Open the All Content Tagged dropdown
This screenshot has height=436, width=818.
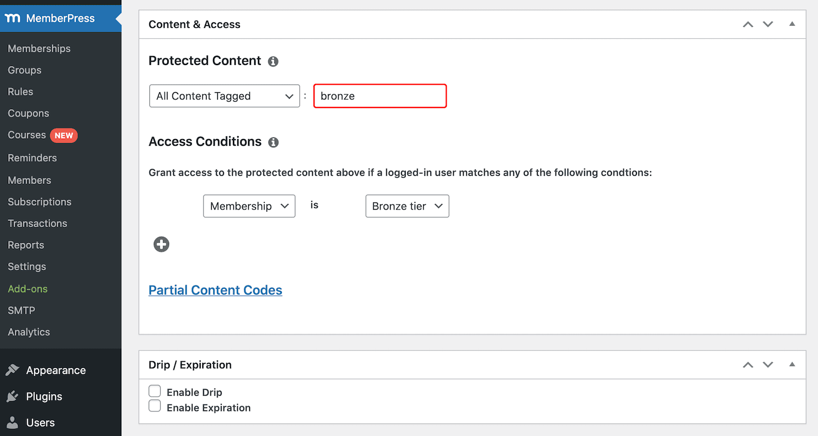[224, 96]
